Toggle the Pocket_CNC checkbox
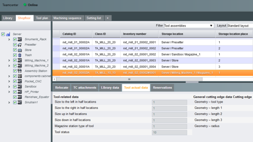 click(15, 81)
